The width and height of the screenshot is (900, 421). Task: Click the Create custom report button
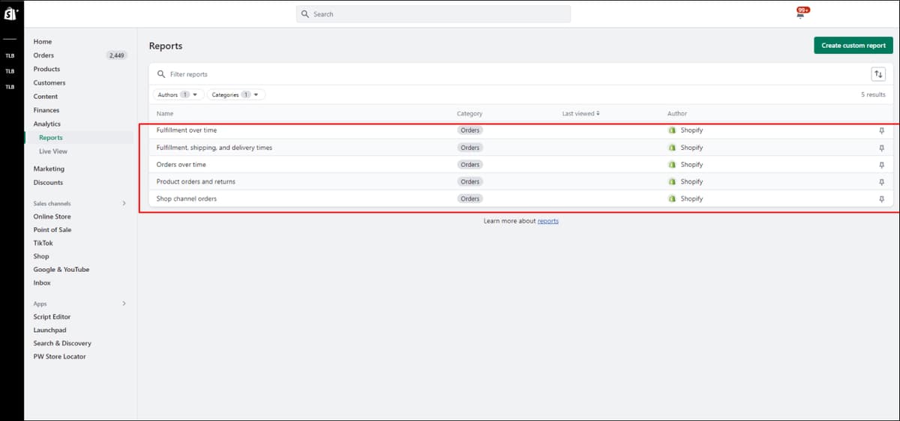pos(853,46)
